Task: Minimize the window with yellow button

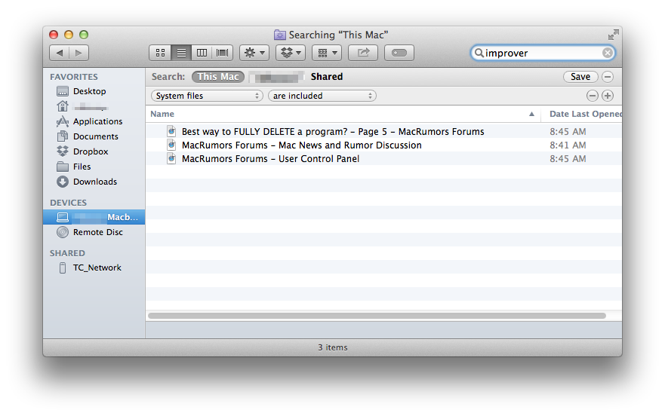Action: pyautogui.click(x=69, y=35)
